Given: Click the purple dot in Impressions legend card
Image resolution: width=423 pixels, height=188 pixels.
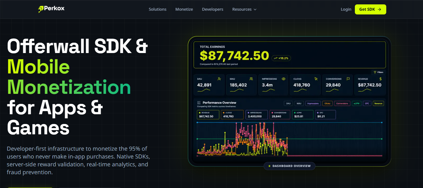Looking at the screenshot, I should 248,112.
